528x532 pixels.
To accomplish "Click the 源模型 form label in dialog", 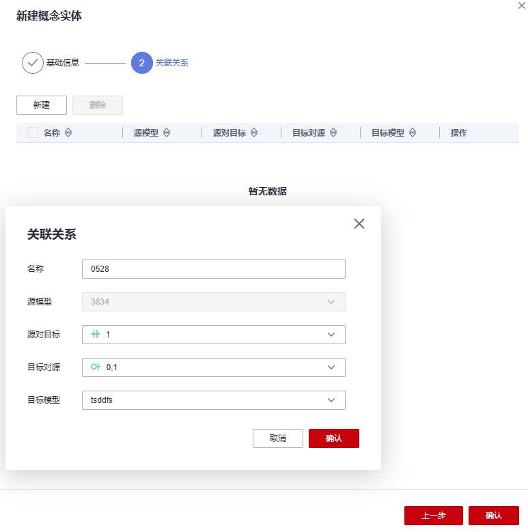I will (x=40, y=302).
